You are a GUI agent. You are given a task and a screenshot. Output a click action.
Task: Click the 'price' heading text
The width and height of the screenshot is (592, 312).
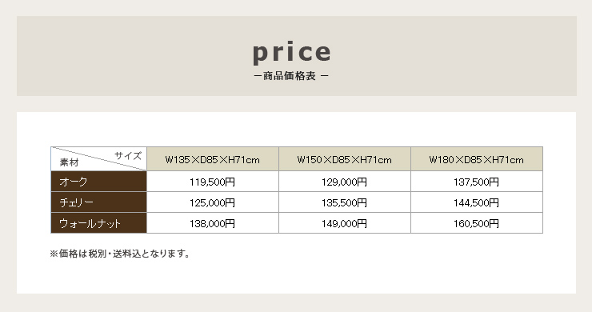(x=292, y=53)
